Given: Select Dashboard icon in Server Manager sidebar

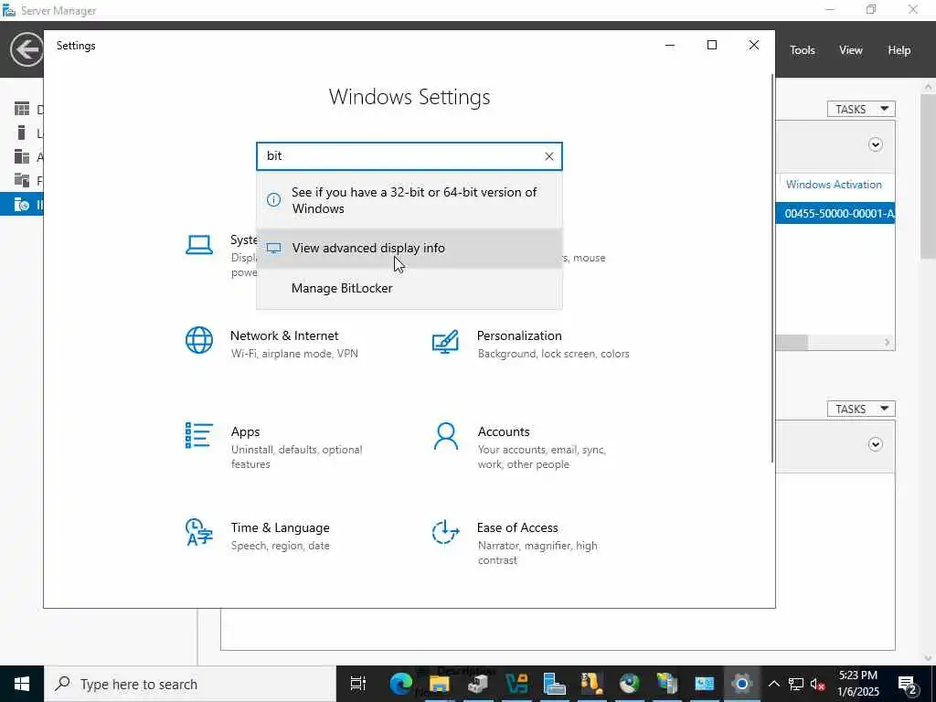Looking at the screenshot, I should click(22, 109).
